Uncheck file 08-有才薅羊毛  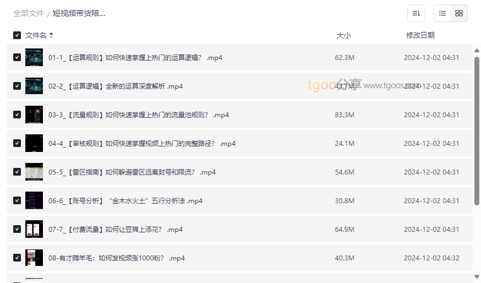[17, 258]
